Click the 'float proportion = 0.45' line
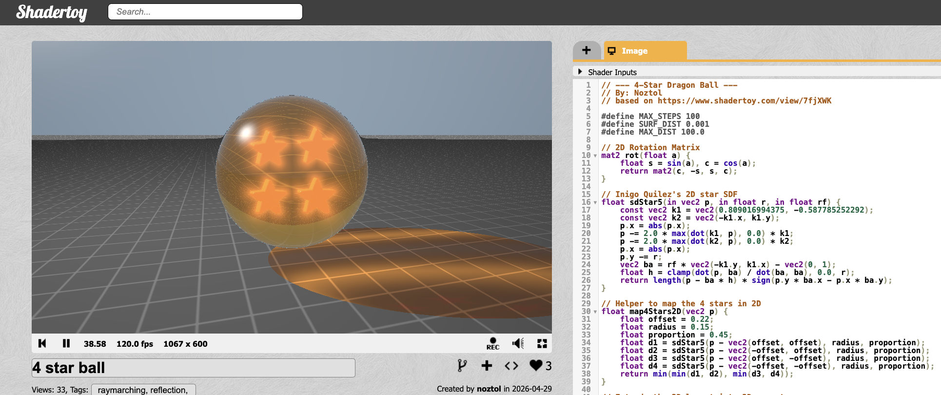The width and height of the screenshot is (941, 395). 676,335
